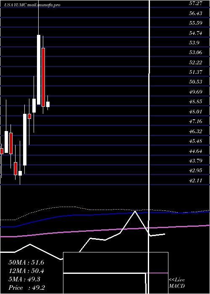Click the USA YUMC mail.munafa.pro title

(x=32, y=5)
